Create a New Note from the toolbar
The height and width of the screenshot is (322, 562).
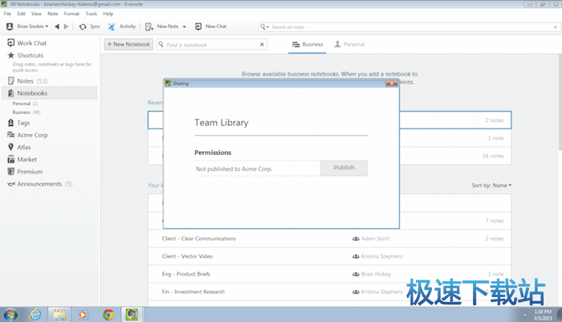point(161,26)
